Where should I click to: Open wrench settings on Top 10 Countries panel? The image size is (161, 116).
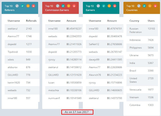tap(139, 6)
